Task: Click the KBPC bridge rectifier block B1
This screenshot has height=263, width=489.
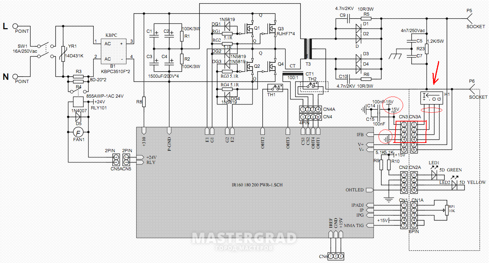Action: click(x=113, y=51)
